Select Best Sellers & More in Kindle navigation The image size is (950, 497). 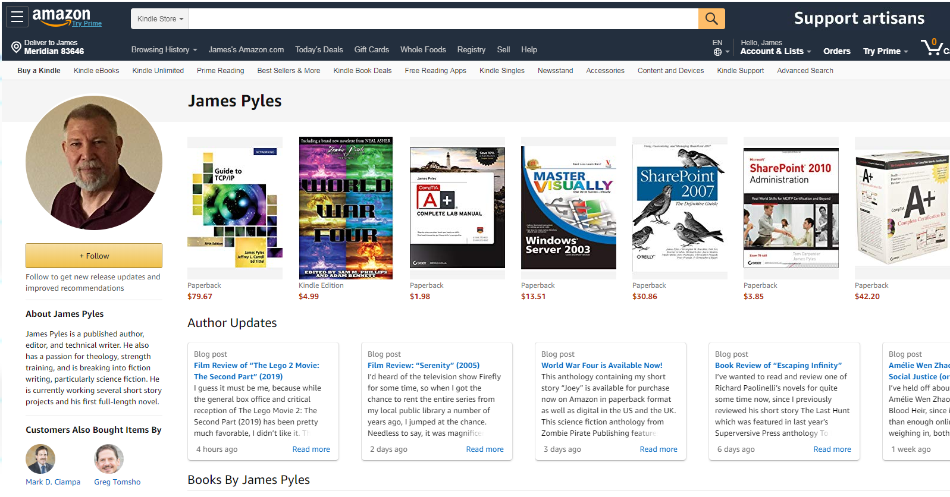289,71
